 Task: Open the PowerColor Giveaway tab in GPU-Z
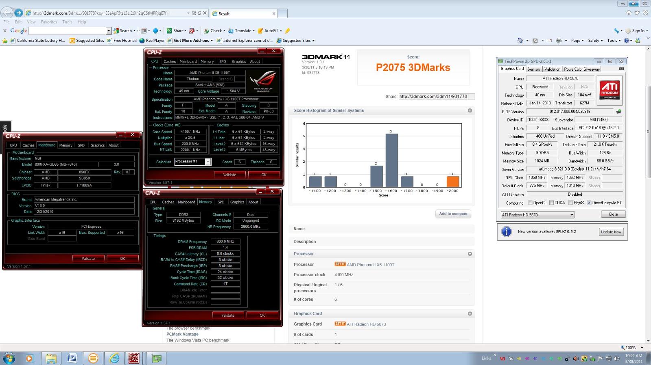pyautogui.click(x=582, y=69)
